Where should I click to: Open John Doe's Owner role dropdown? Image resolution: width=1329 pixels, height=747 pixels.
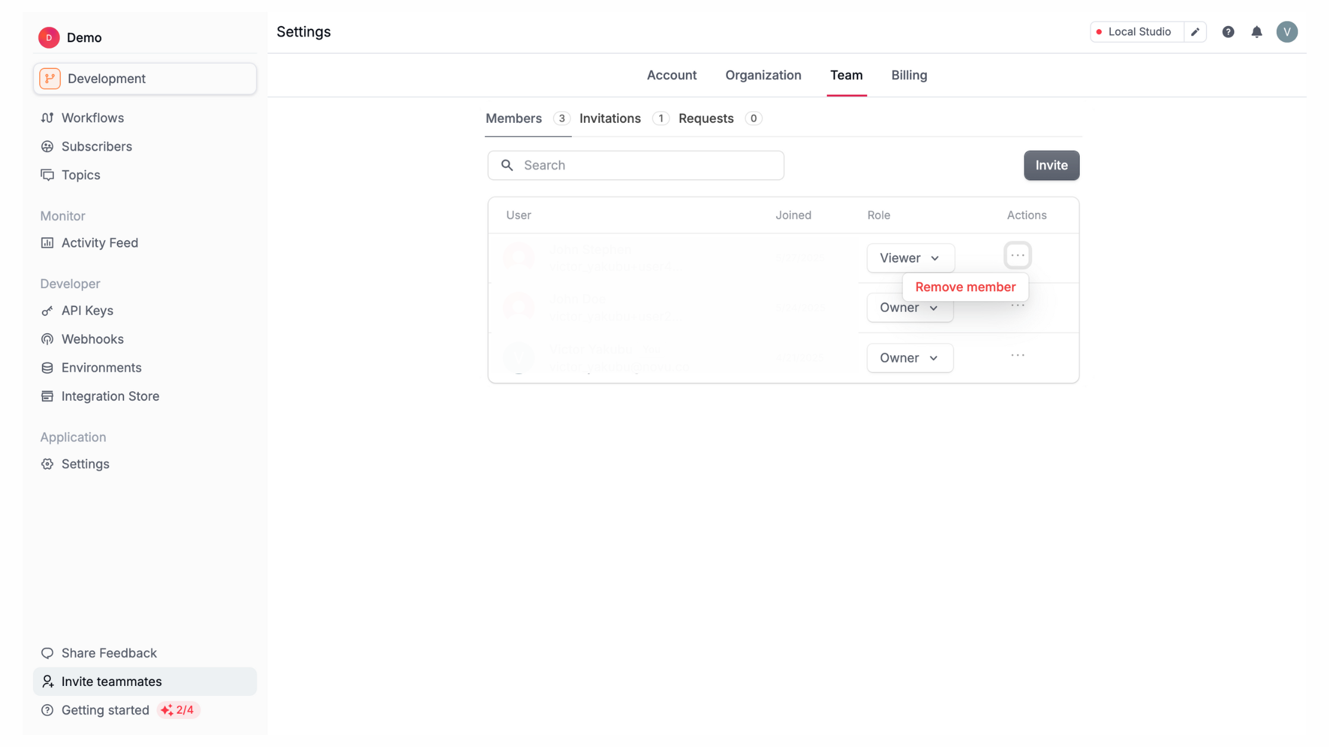pos(910,307)
